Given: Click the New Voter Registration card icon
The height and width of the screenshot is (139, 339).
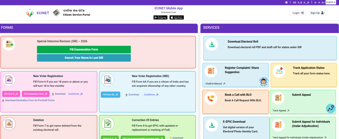Looking at the screenshot, I should coord(9,79).
